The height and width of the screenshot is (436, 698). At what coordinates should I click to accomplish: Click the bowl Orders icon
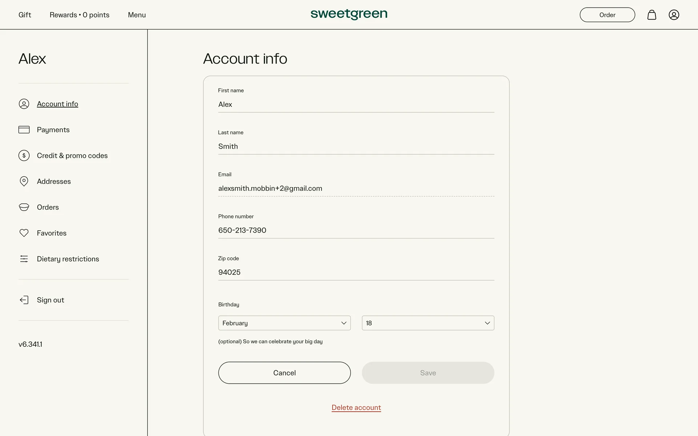[x=24, y=207]
